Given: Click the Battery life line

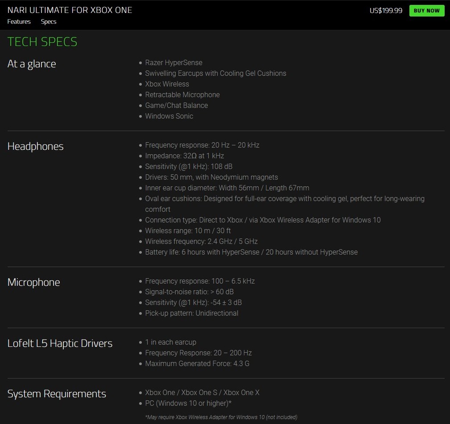Looking at the screenshot, I should click(x=252, y=252).
